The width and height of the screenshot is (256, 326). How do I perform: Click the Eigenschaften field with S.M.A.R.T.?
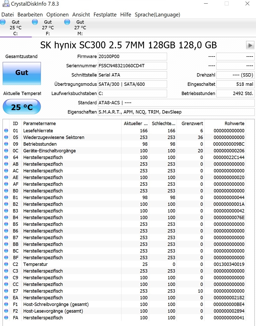[176, 112]
